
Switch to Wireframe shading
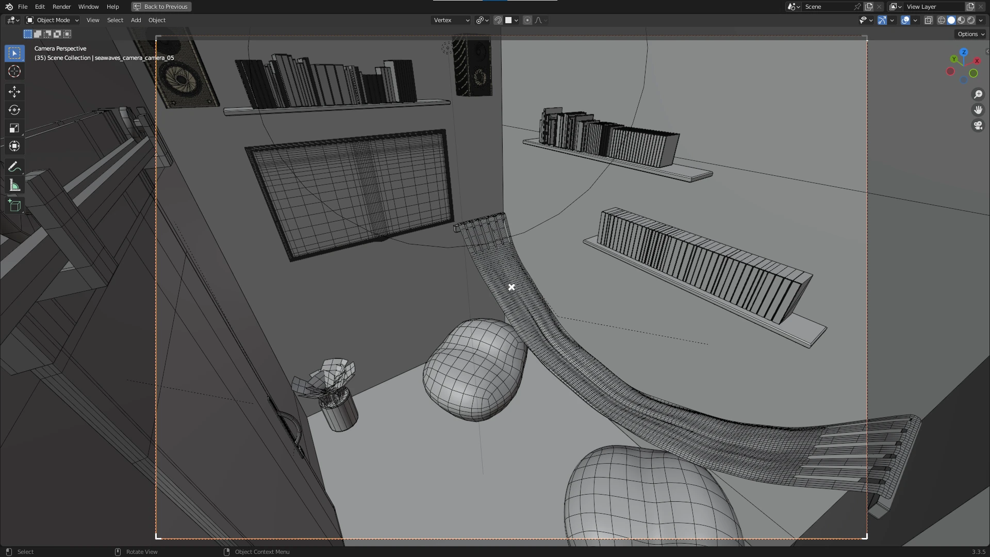click(942, 20)
